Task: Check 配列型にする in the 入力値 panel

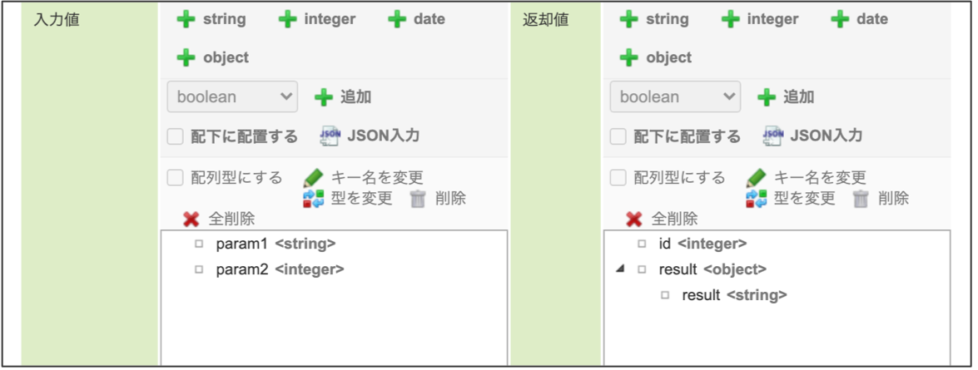Action: pyautogui.click(x=176, y=178)
